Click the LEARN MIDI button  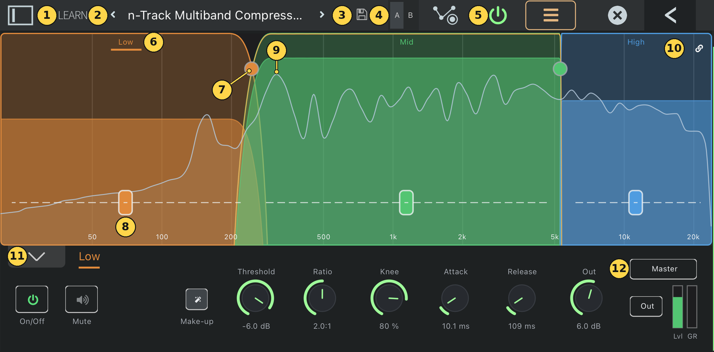pyautogui.click(x=73, y=15)
